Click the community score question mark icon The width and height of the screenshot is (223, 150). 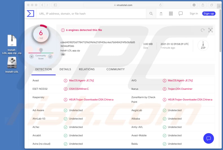[x=41, y=50]
